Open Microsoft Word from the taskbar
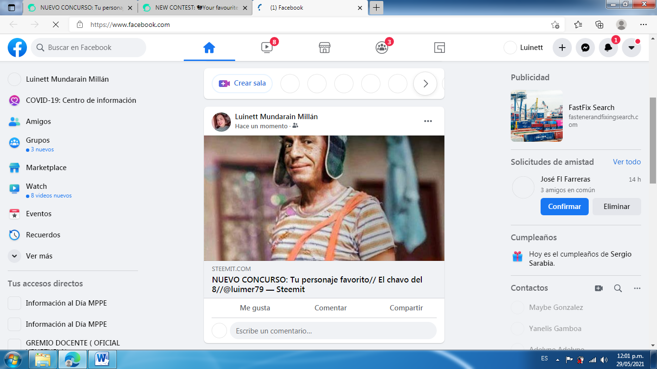657x369 pixels. pyautogui.click(x=102, y=359)
